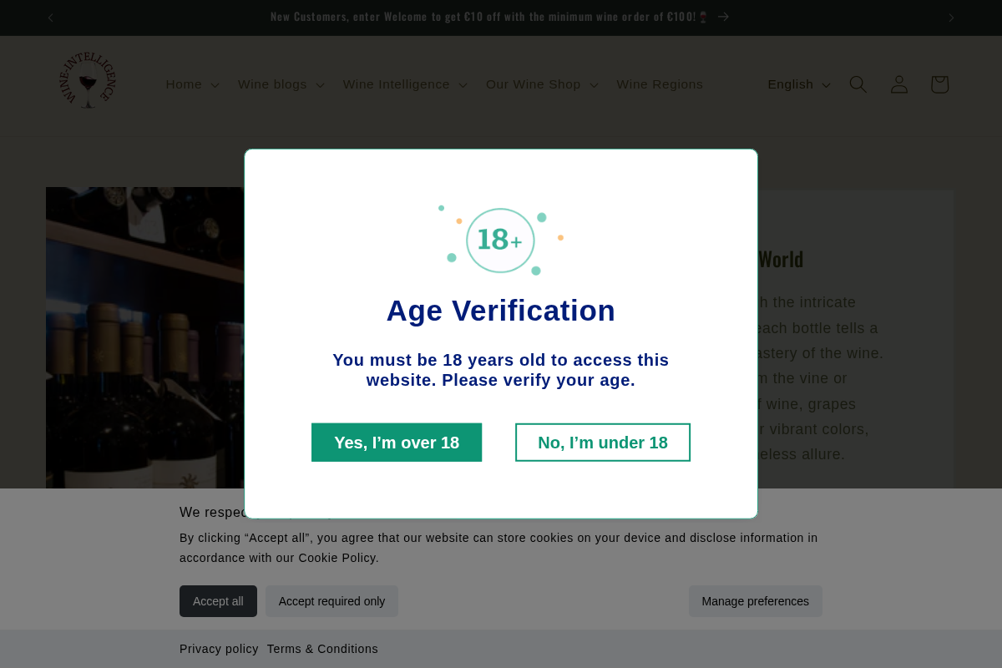Go to next announcement arrow
This screenshot has width=1002, height=668.
click(951, 18)
